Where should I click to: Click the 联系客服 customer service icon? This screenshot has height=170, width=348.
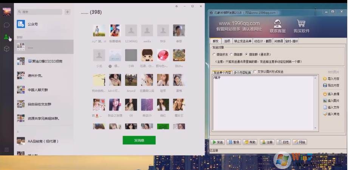278,26
